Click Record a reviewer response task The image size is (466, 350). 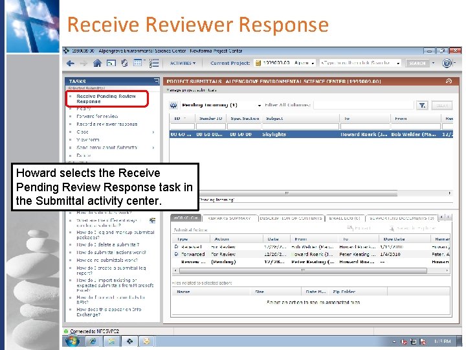coord(107,124)
